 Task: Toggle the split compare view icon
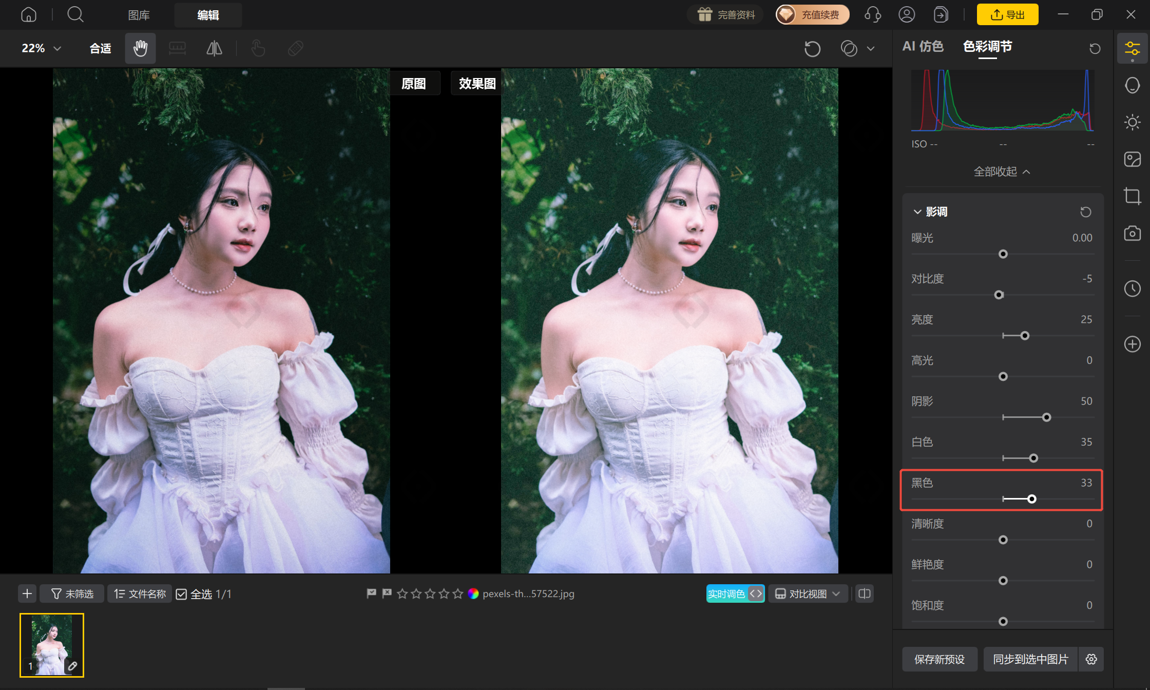(x=865, y=593)
